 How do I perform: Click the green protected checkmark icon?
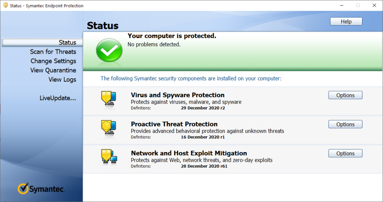tap(109, 51)
